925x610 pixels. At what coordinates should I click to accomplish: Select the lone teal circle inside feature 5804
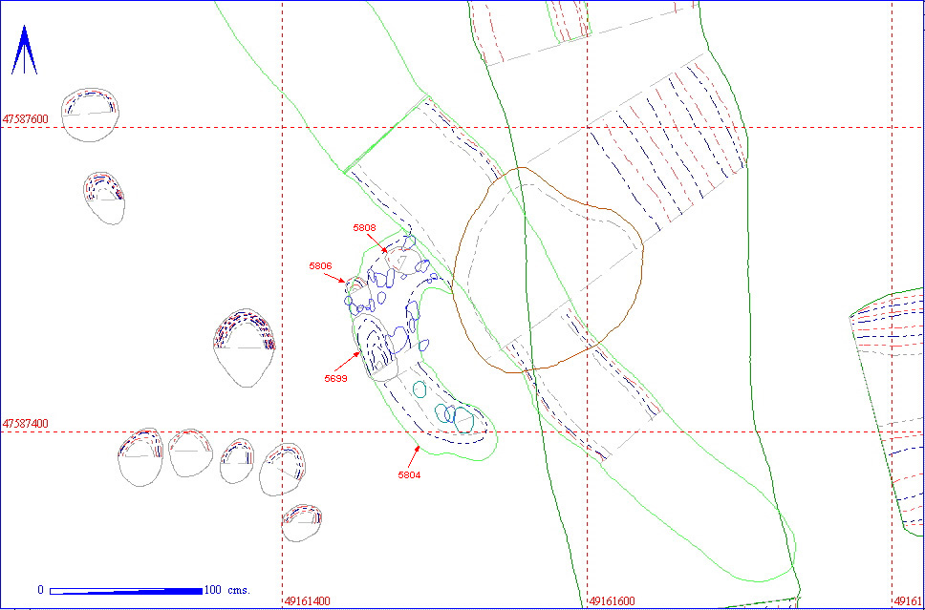point(419,389)
